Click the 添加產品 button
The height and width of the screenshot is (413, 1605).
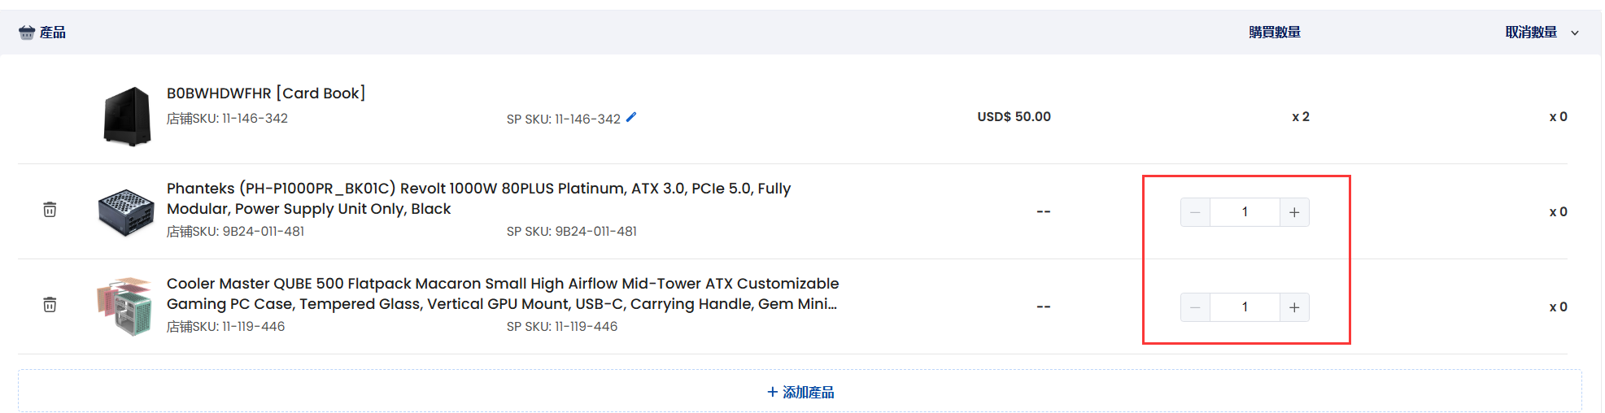(800, 392)
